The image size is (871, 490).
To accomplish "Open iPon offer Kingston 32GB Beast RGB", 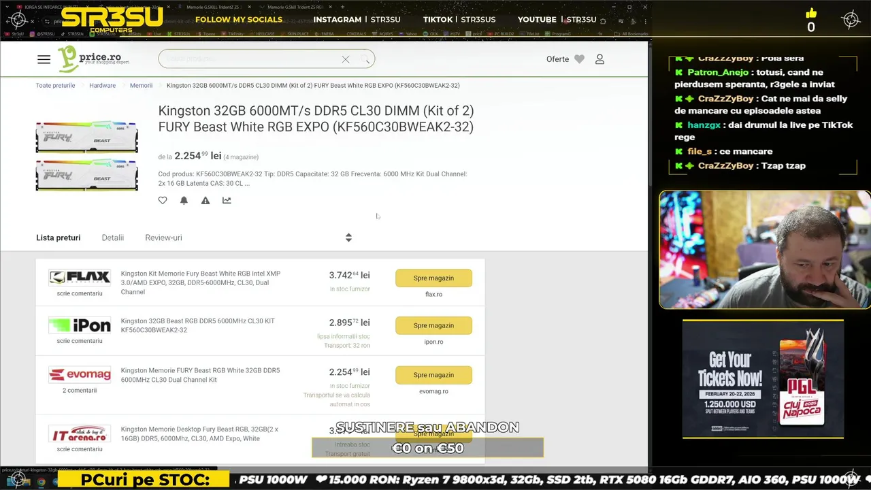I will click(x=198, y=325).
